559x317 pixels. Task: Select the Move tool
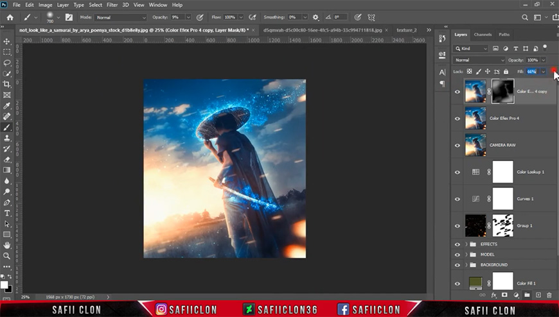tap(7, 41)
